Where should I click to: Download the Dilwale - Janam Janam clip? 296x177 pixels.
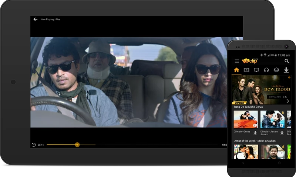click(x=282, y=133)
